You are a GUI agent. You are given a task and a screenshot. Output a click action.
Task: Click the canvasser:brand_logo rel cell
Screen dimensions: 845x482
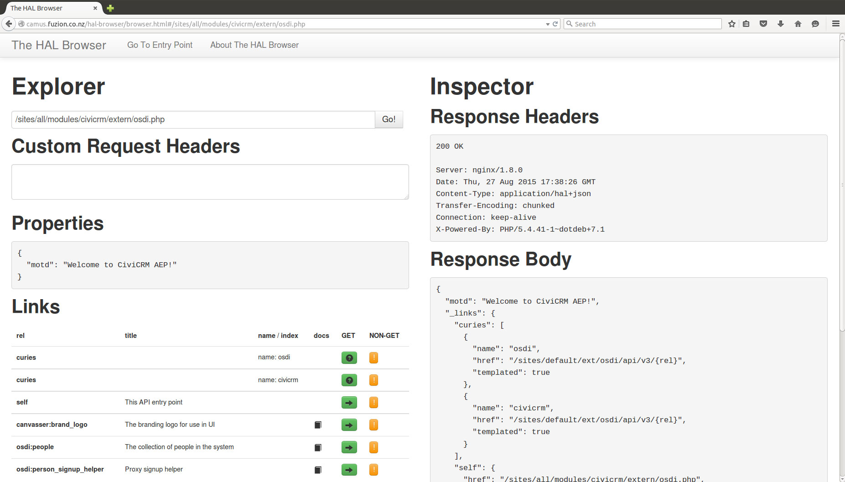click(52, 425)
